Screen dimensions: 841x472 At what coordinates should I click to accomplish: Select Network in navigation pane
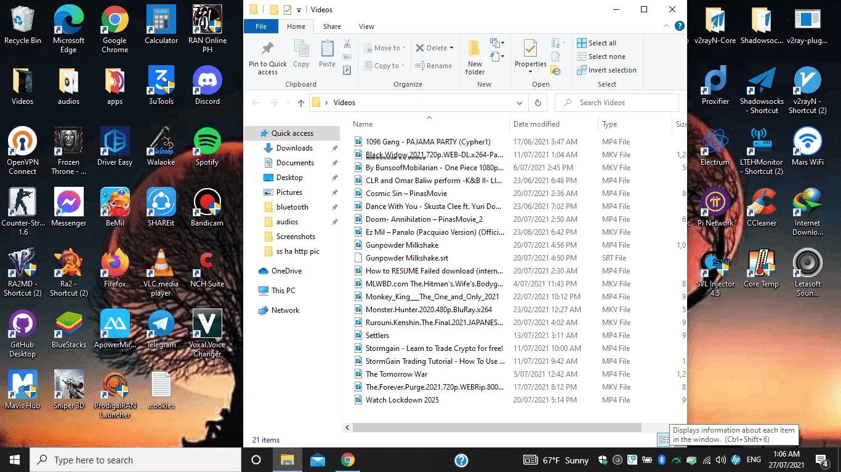point(279,310)
